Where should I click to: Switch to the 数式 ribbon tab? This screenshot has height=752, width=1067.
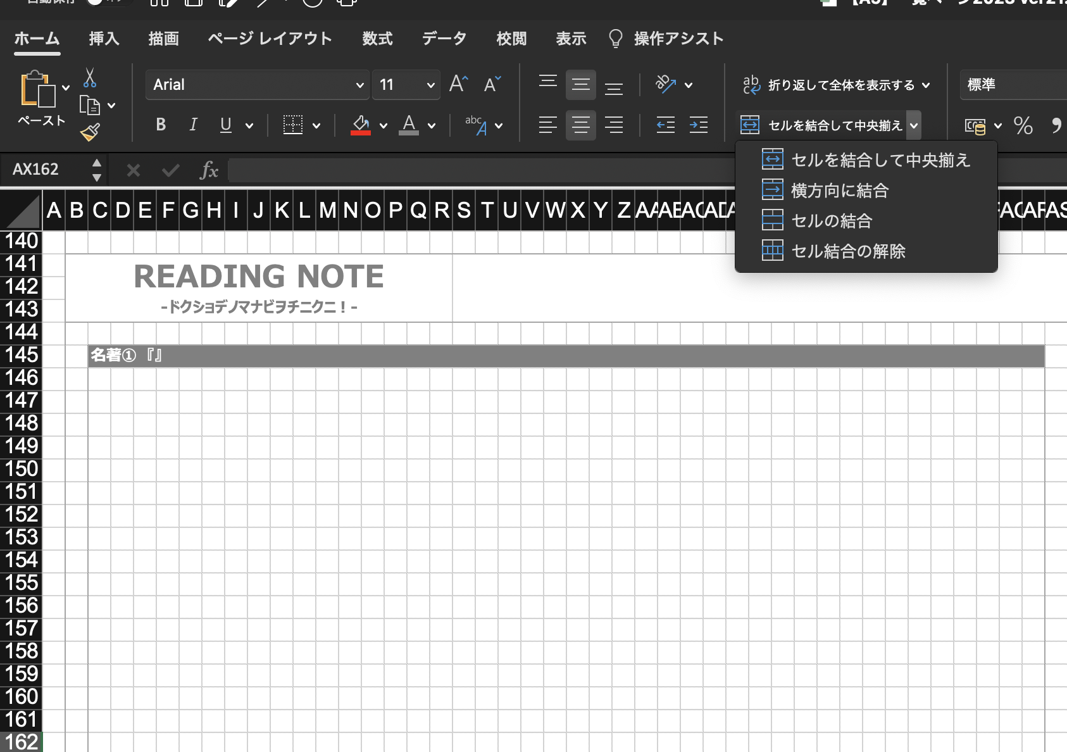point(377,39)
